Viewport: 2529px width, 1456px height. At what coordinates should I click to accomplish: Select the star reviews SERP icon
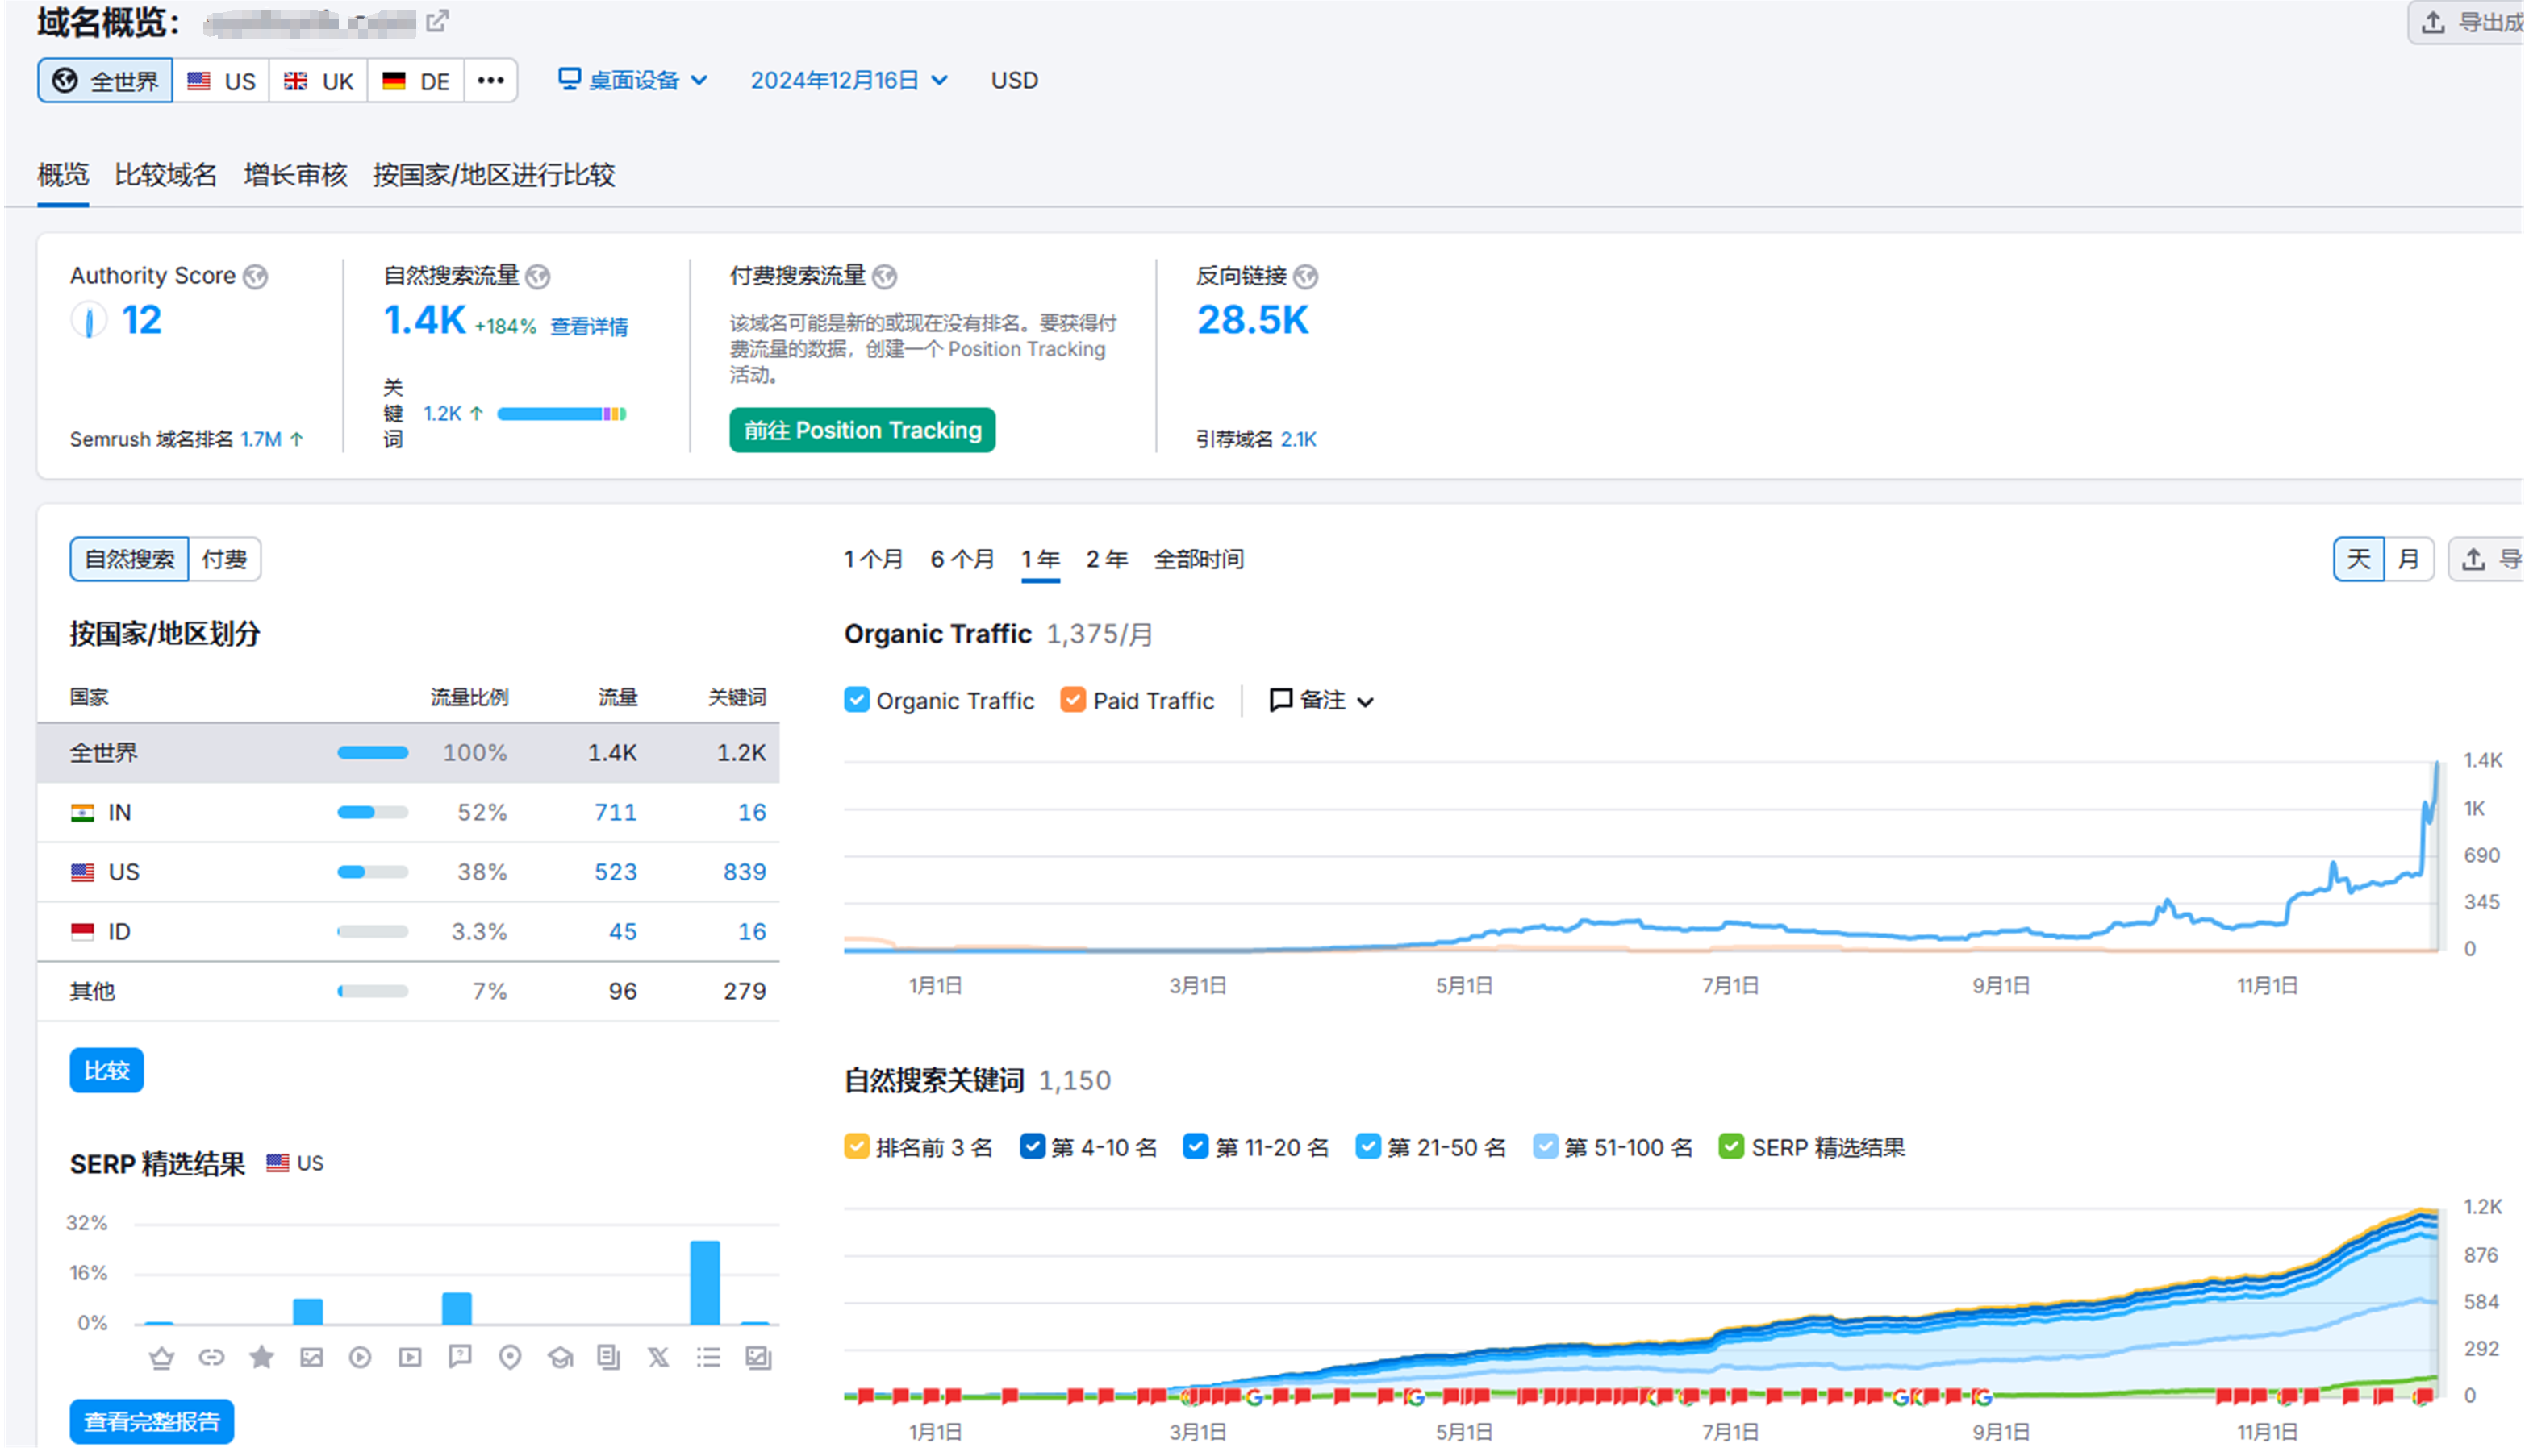pyautogui.click(x=261, y=1358)
